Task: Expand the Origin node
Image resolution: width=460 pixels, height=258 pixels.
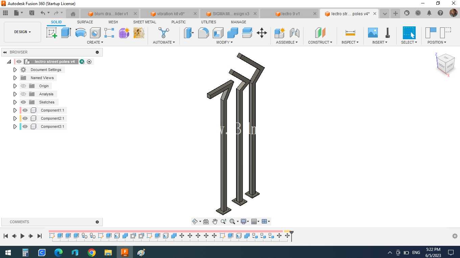Action: click(x=15, y=86)
